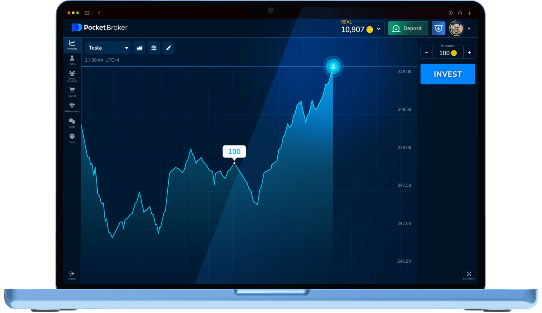Switch to the Investing tab
This screenshot has width=542, height=313.
72,45
